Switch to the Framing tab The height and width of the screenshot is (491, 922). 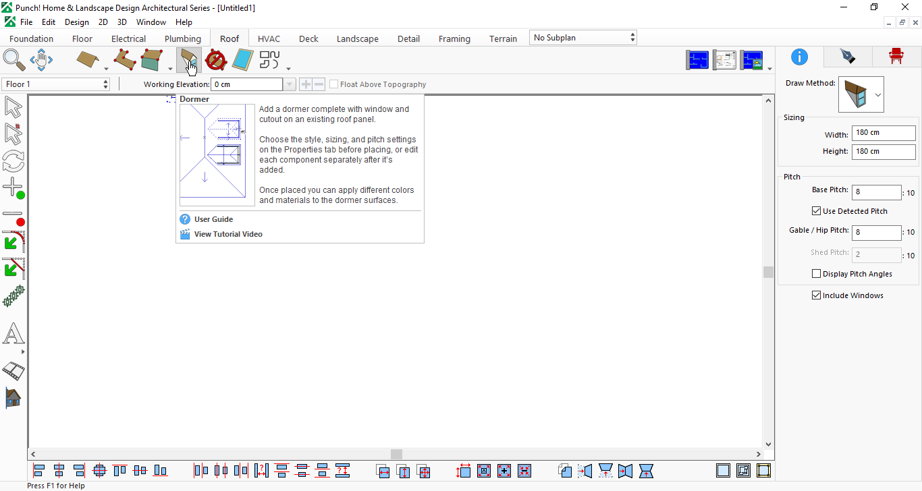(454, 38)
